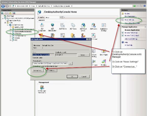Collapse the Manage Application section
147x116 pixels.
coord(145,27)
